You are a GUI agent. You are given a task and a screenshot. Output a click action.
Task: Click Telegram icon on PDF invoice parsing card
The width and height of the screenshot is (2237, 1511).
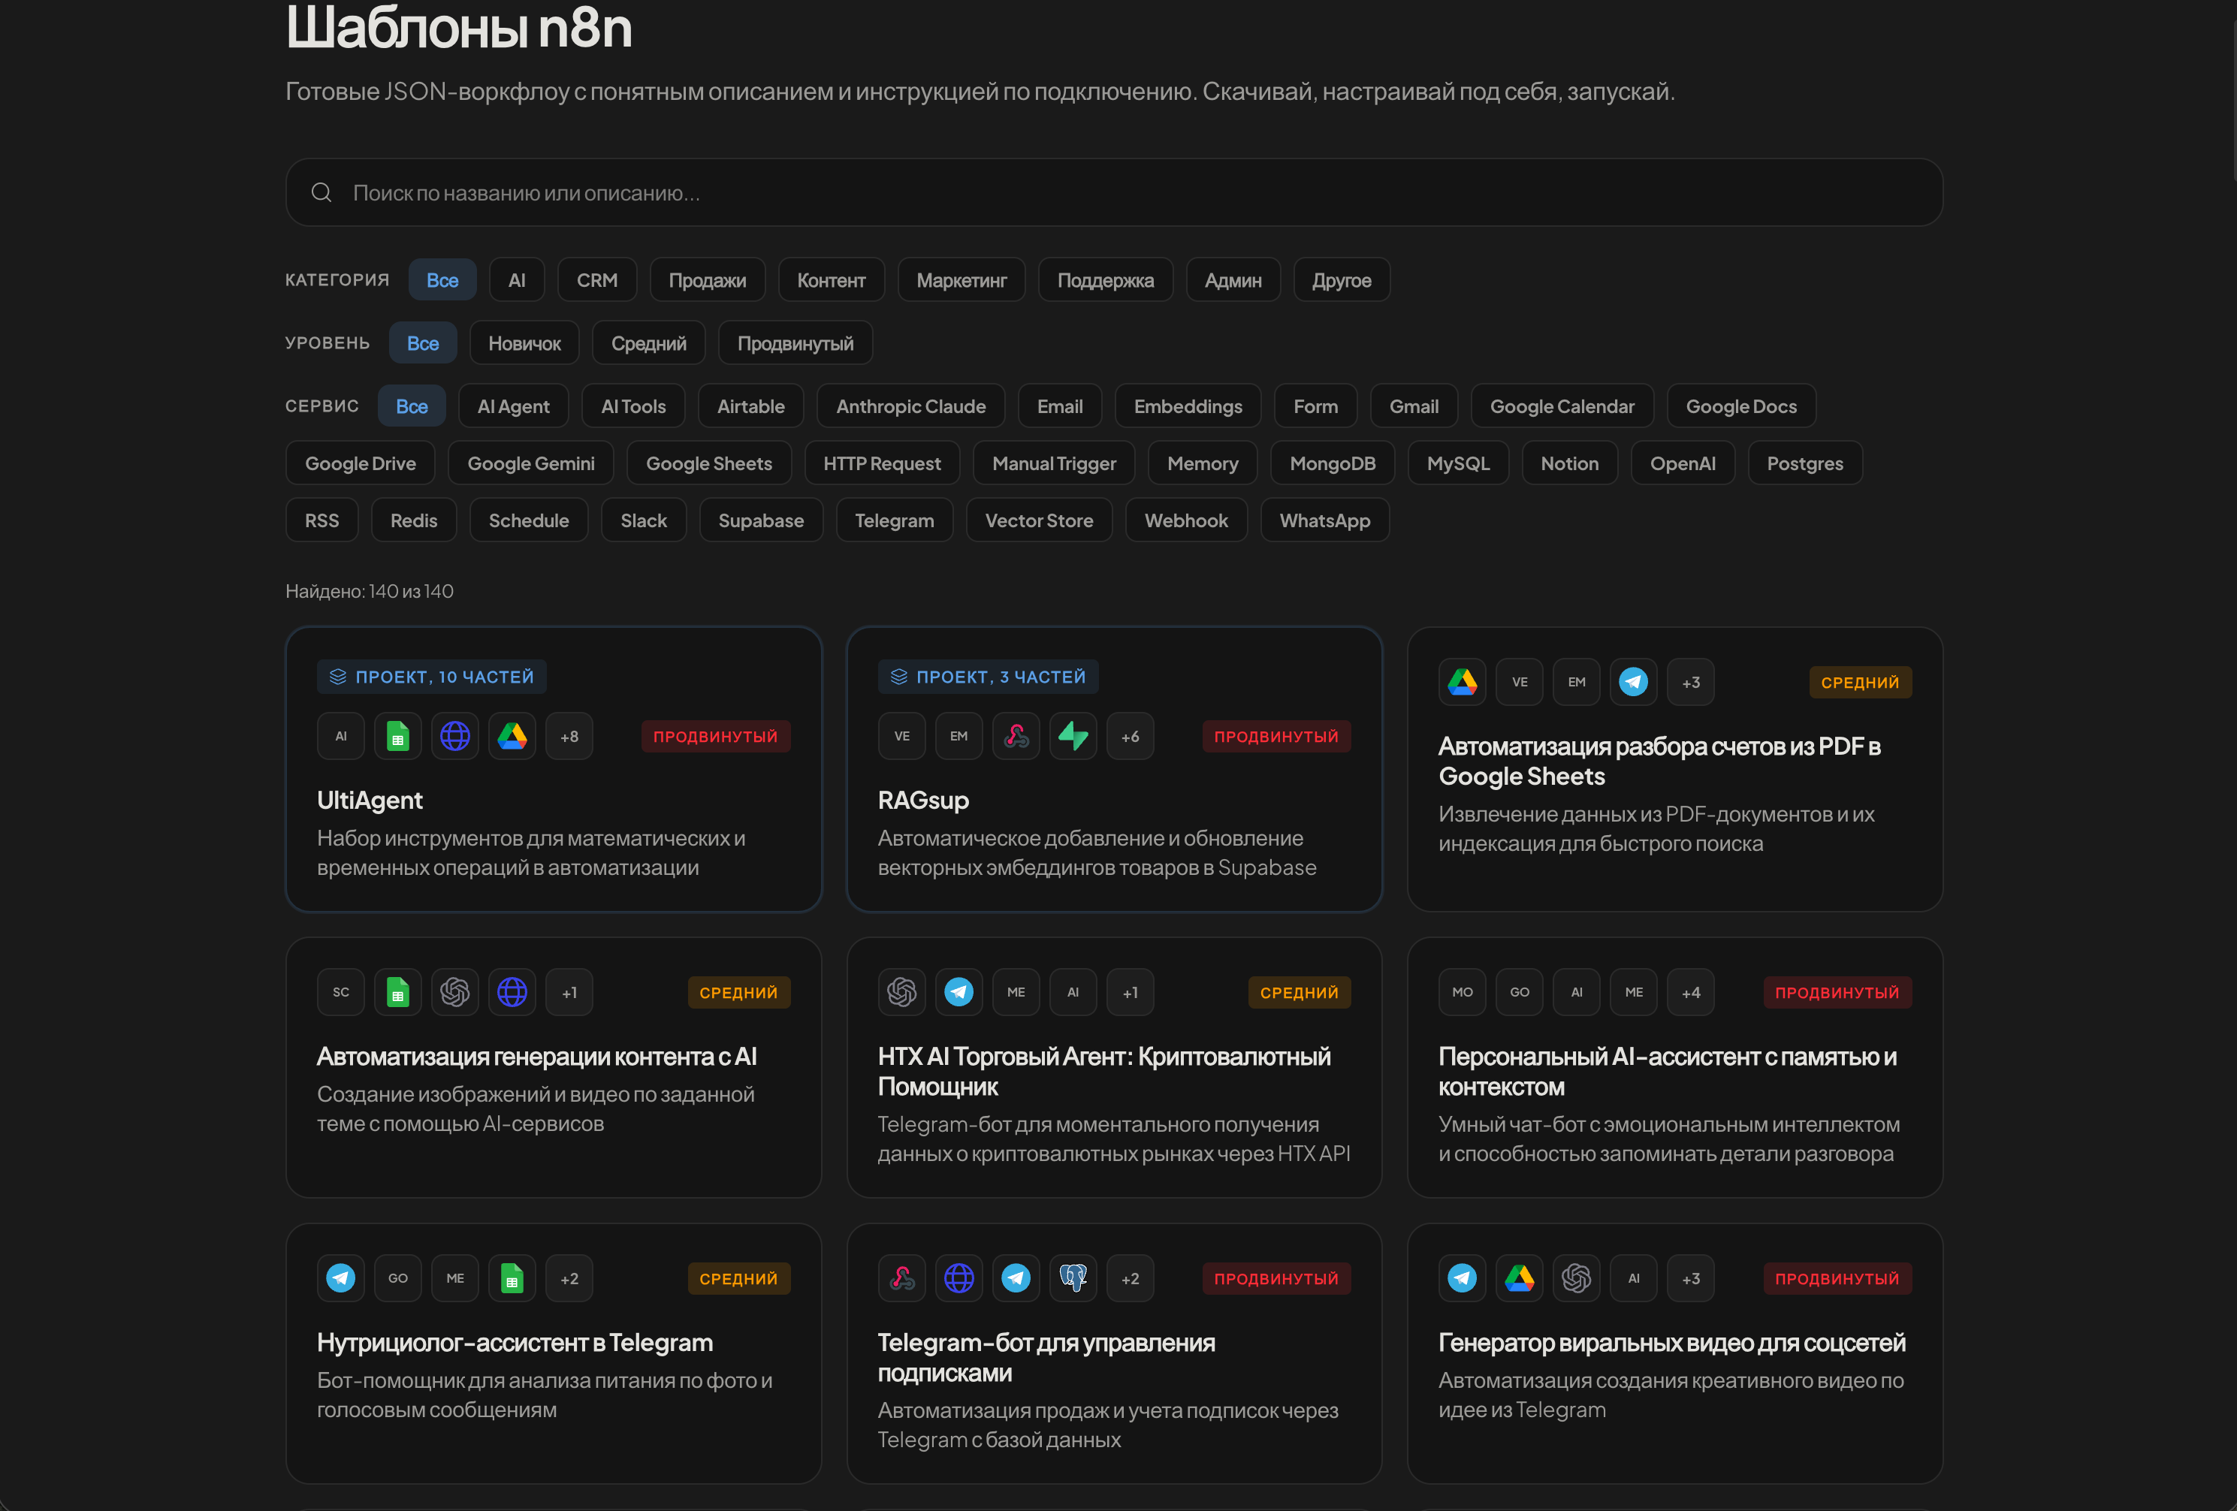1634,683
